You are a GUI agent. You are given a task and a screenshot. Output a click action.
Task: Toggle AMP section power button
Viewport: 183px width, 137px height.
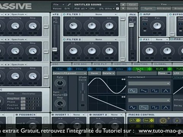click(x=141, y=14)
